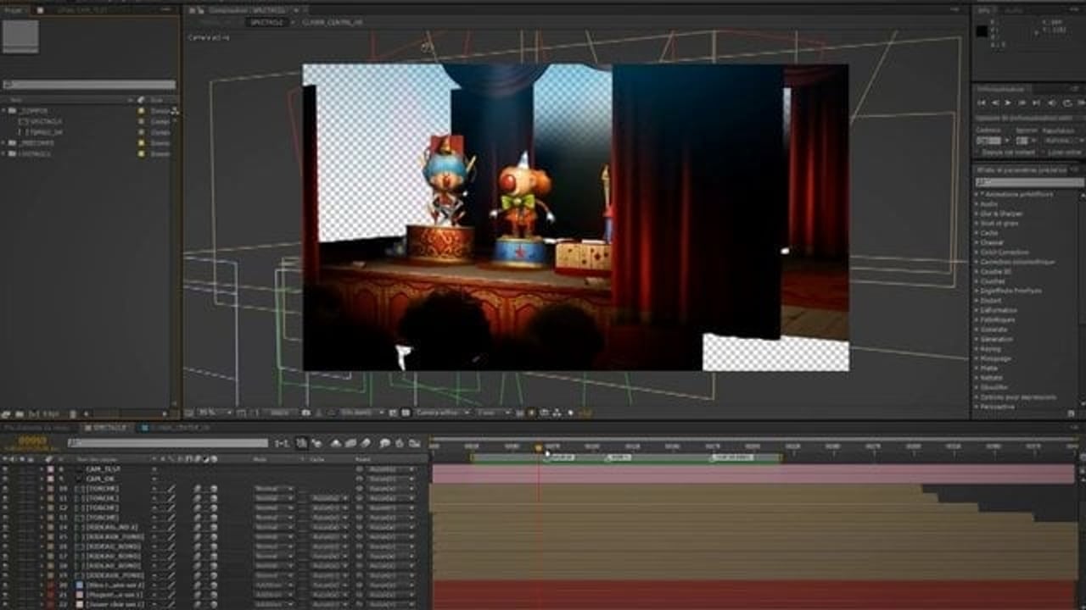Click the timeline layer search field
Screen dimensions: 1086x610
(168, 443)
